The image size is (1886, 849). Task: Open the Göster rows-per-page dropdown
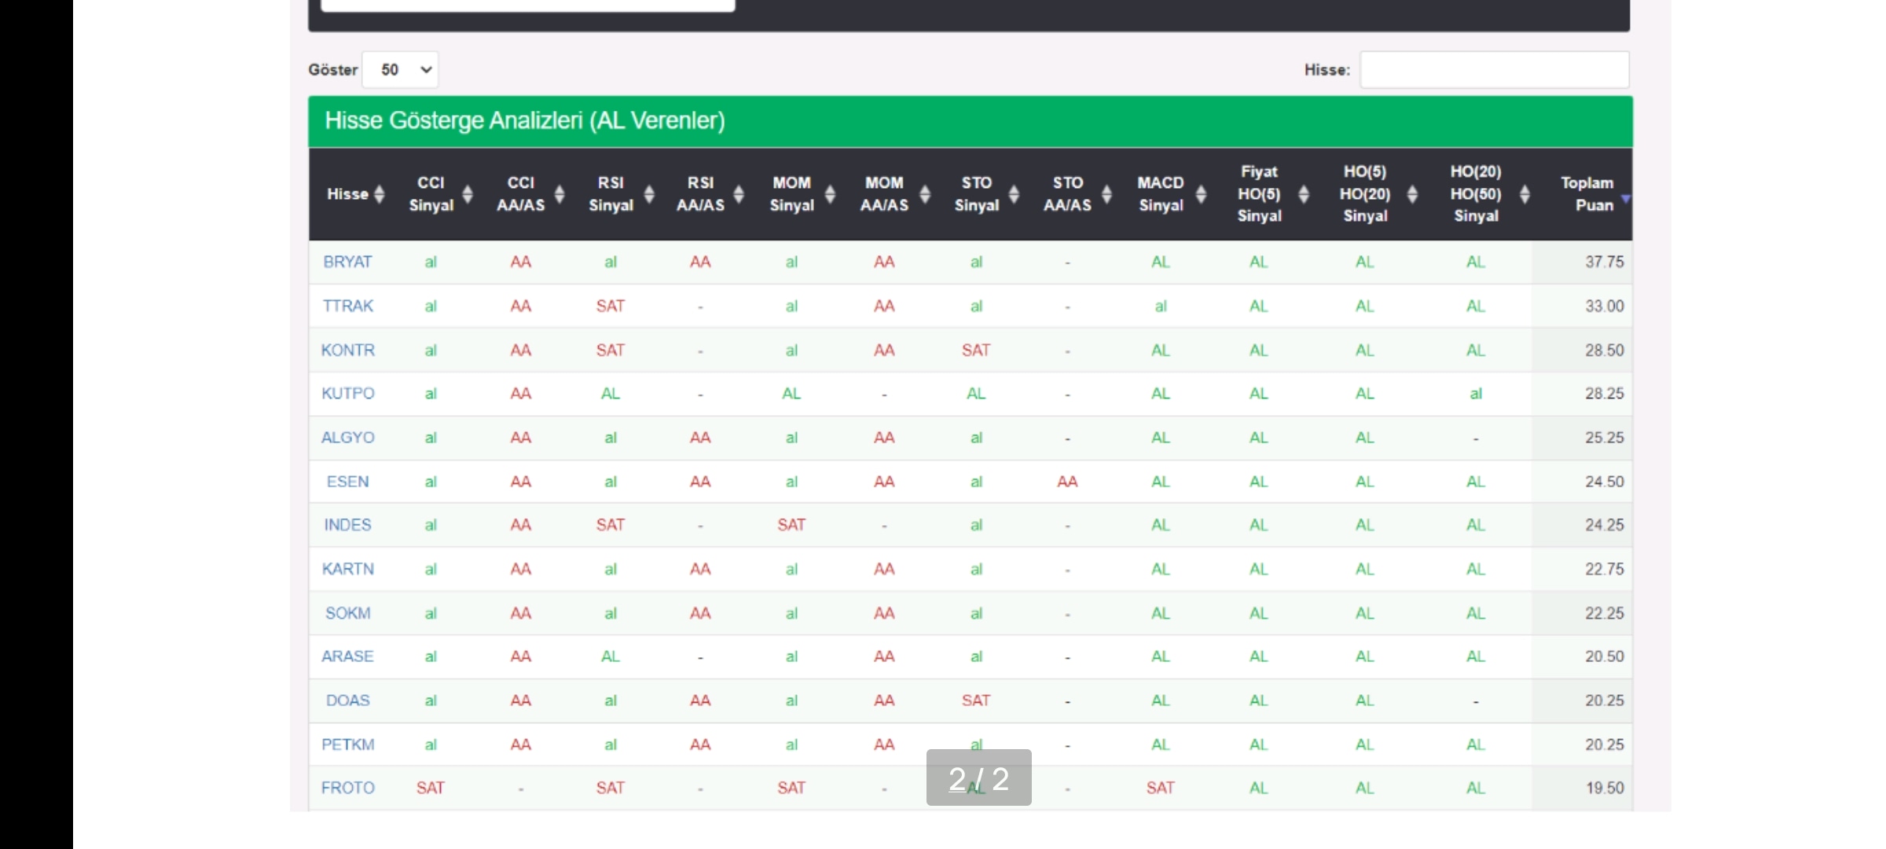tap(401, 70)
